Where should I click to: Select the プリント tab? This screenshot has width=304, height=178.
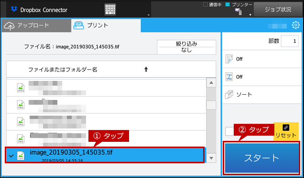(106, 26)
